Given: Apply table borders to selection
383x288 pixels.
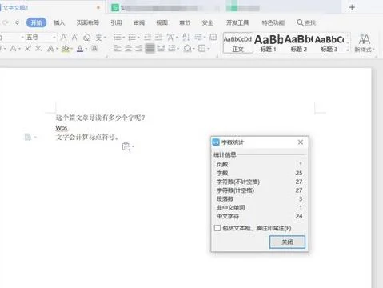Looking at the screenshot, I should 202,48.
